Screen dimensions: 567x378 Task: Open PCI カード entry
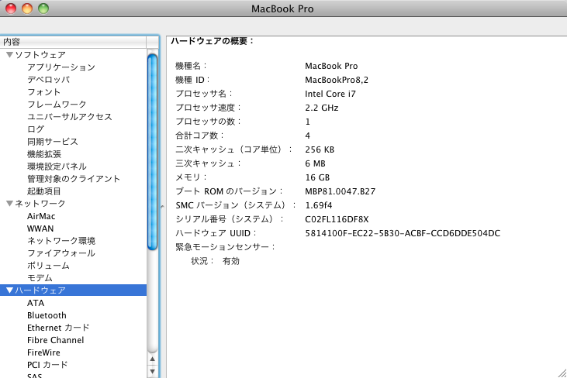[x=47, y=365]
